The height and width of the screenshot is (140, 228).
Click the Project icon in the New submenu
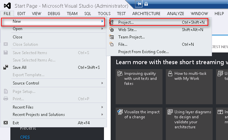112,22
